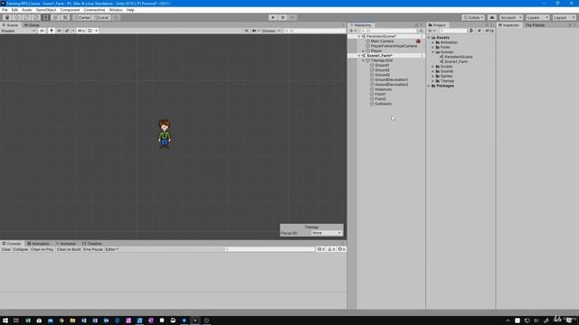The image size is (579, 325).
Task: Toggle console errors counter
Action: point(342,249)
